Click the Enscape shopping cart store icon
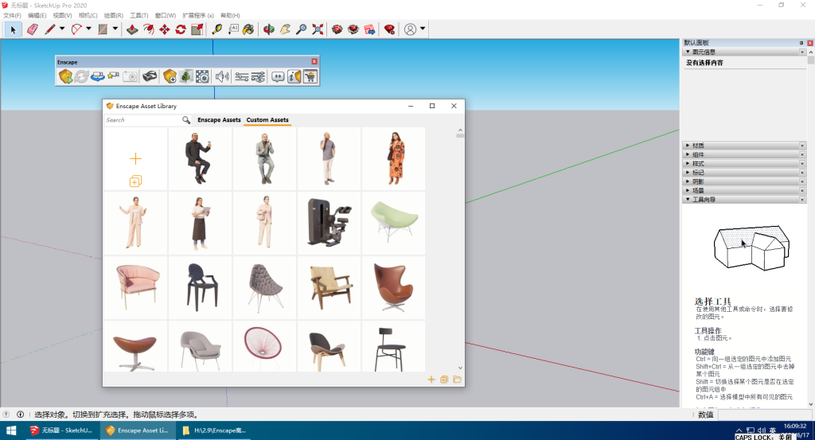The image size is (815, 440). [x=310, y=76]
